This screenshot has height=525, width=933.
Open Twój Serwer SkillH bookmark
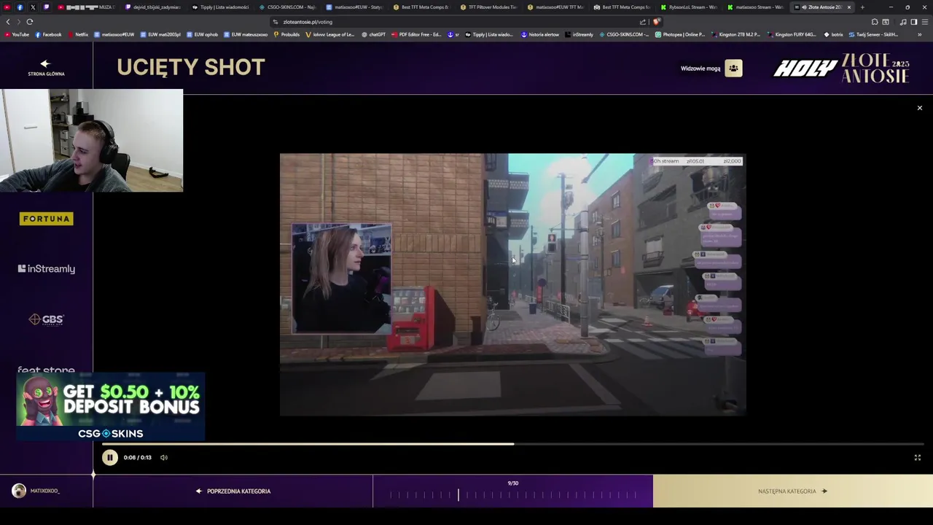tap(875, 34)
